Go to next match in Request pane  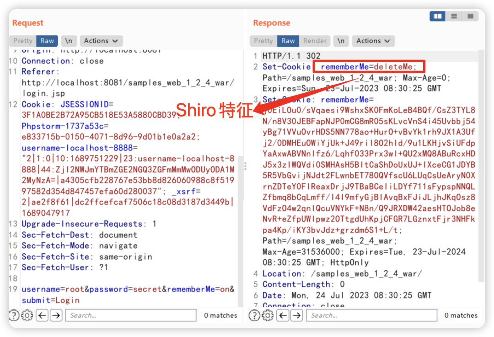coord(56,315)
